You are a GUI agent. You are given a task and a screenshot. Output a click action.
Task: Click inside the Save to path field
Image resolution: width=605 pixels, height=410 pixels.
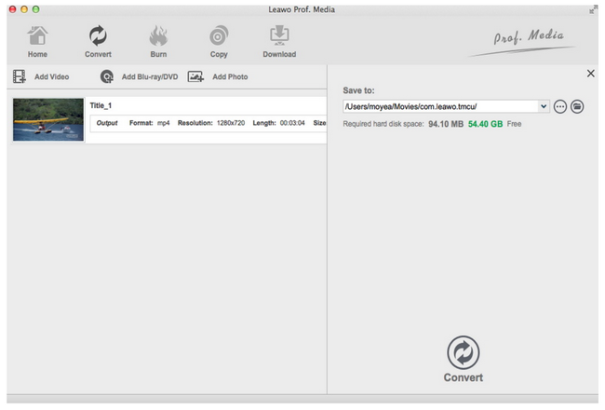point(437,107)
